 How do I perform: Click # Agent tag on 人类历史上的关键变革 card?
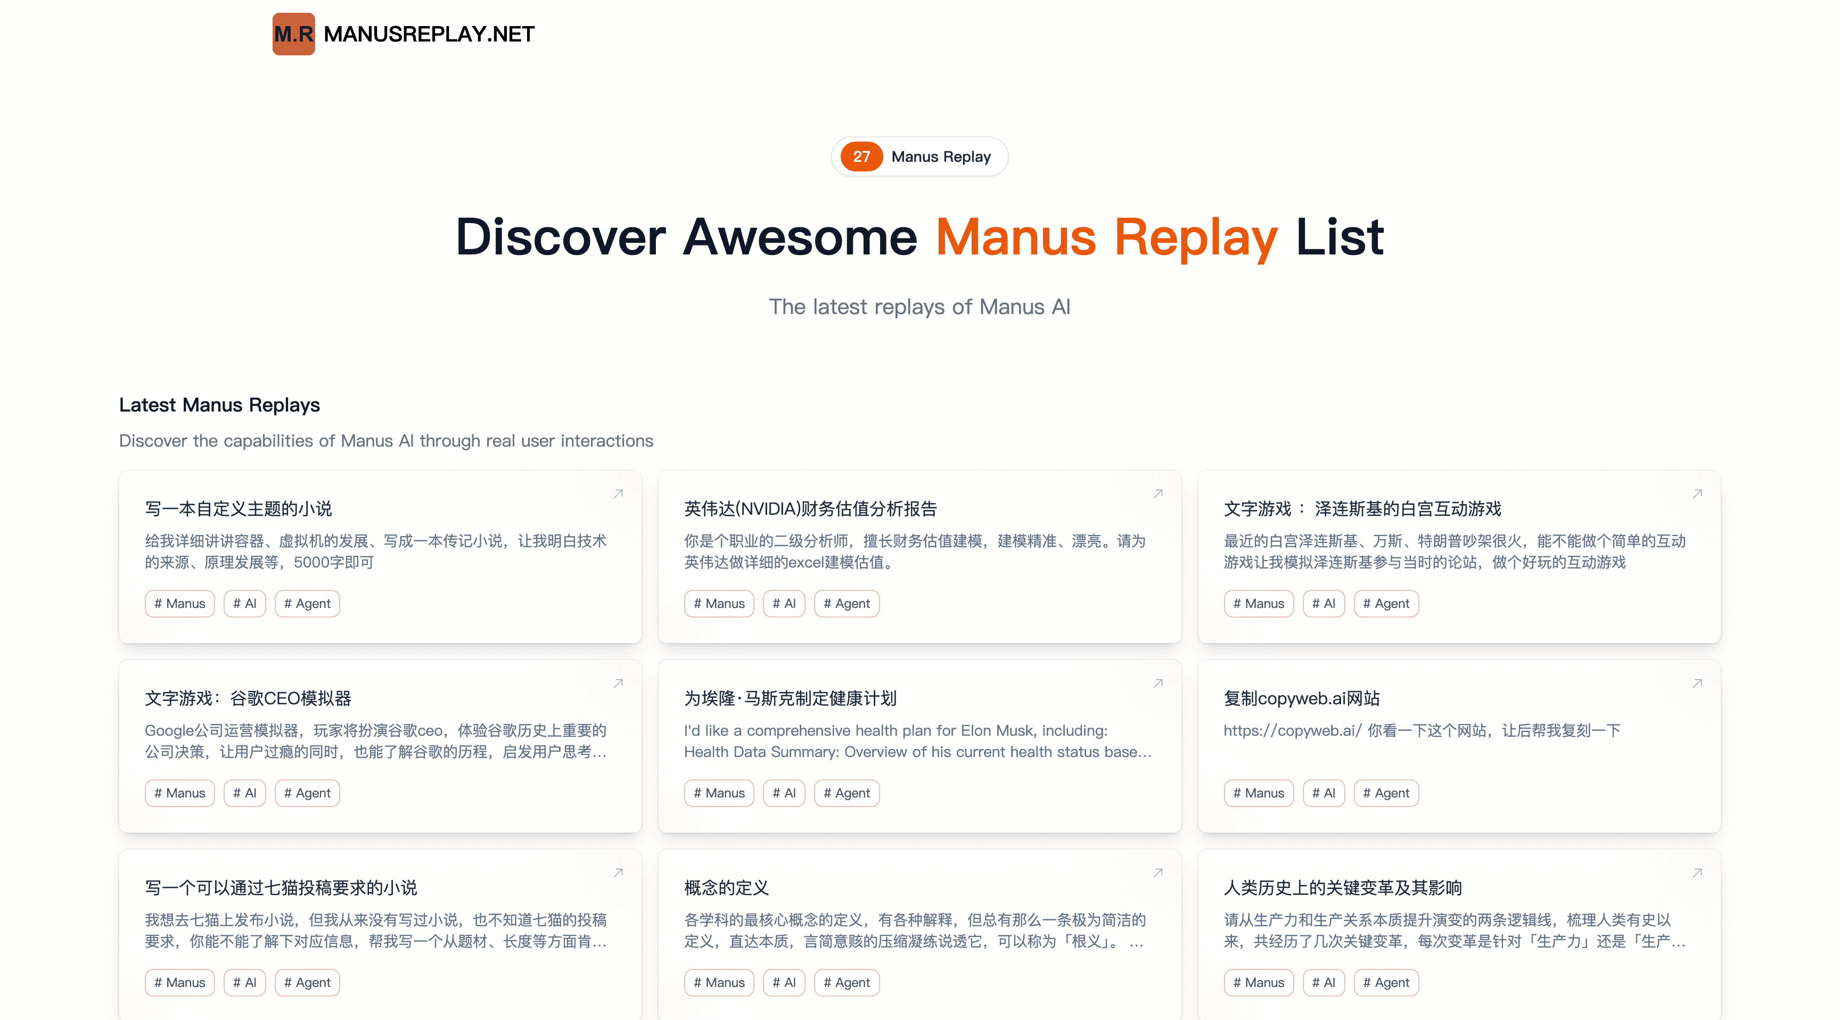tap(1386, 982)
